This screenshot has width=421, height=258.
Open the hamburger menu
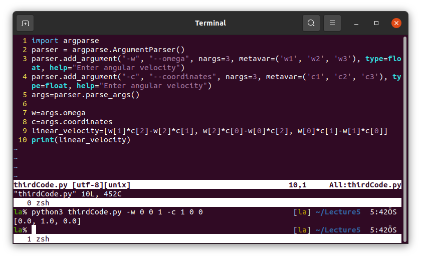(332, 23)
